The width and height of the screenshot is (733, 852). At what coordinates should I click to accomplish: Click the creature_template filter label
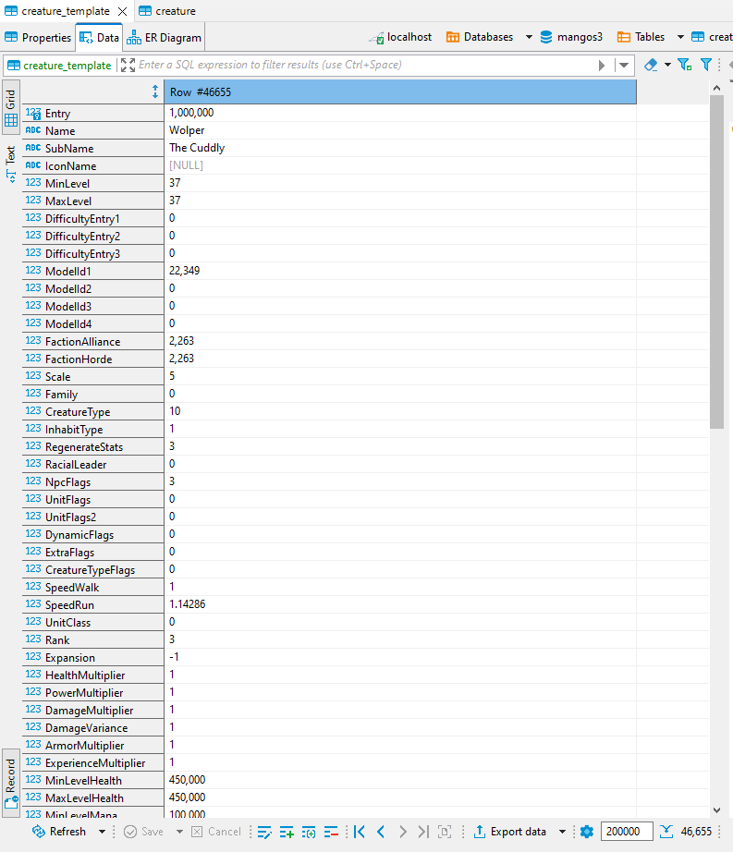[59, 66]
